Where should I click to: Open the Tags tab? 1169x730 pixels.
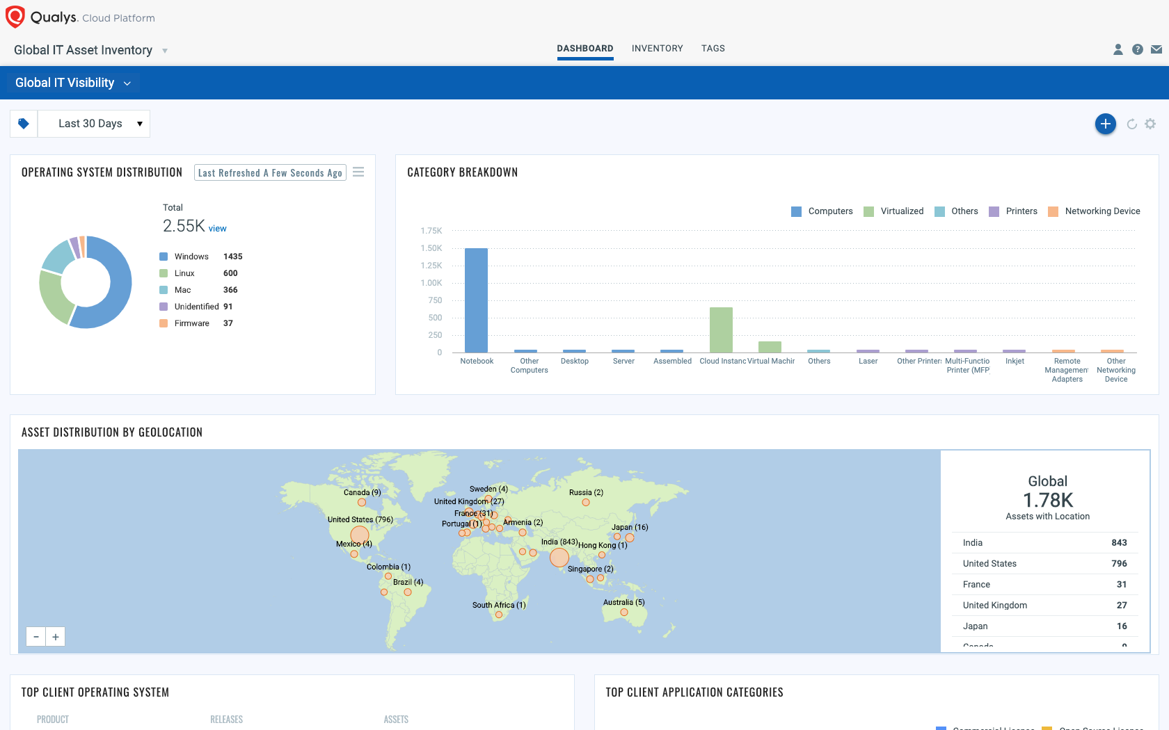tap(713, 48)
